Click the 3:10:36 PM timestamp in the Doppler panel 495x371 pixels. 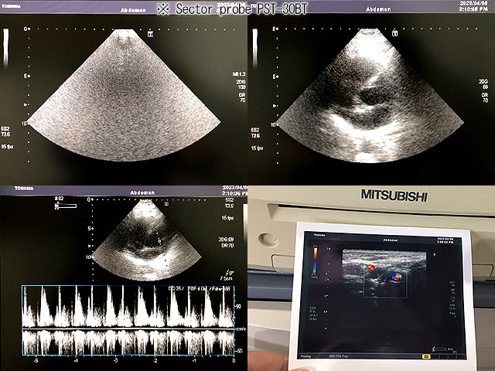(x=234, y=193)
